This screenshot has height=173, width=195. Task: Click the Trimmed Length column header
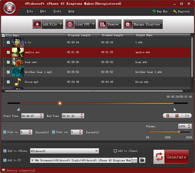pyautogui.click(x=112, y=35)
